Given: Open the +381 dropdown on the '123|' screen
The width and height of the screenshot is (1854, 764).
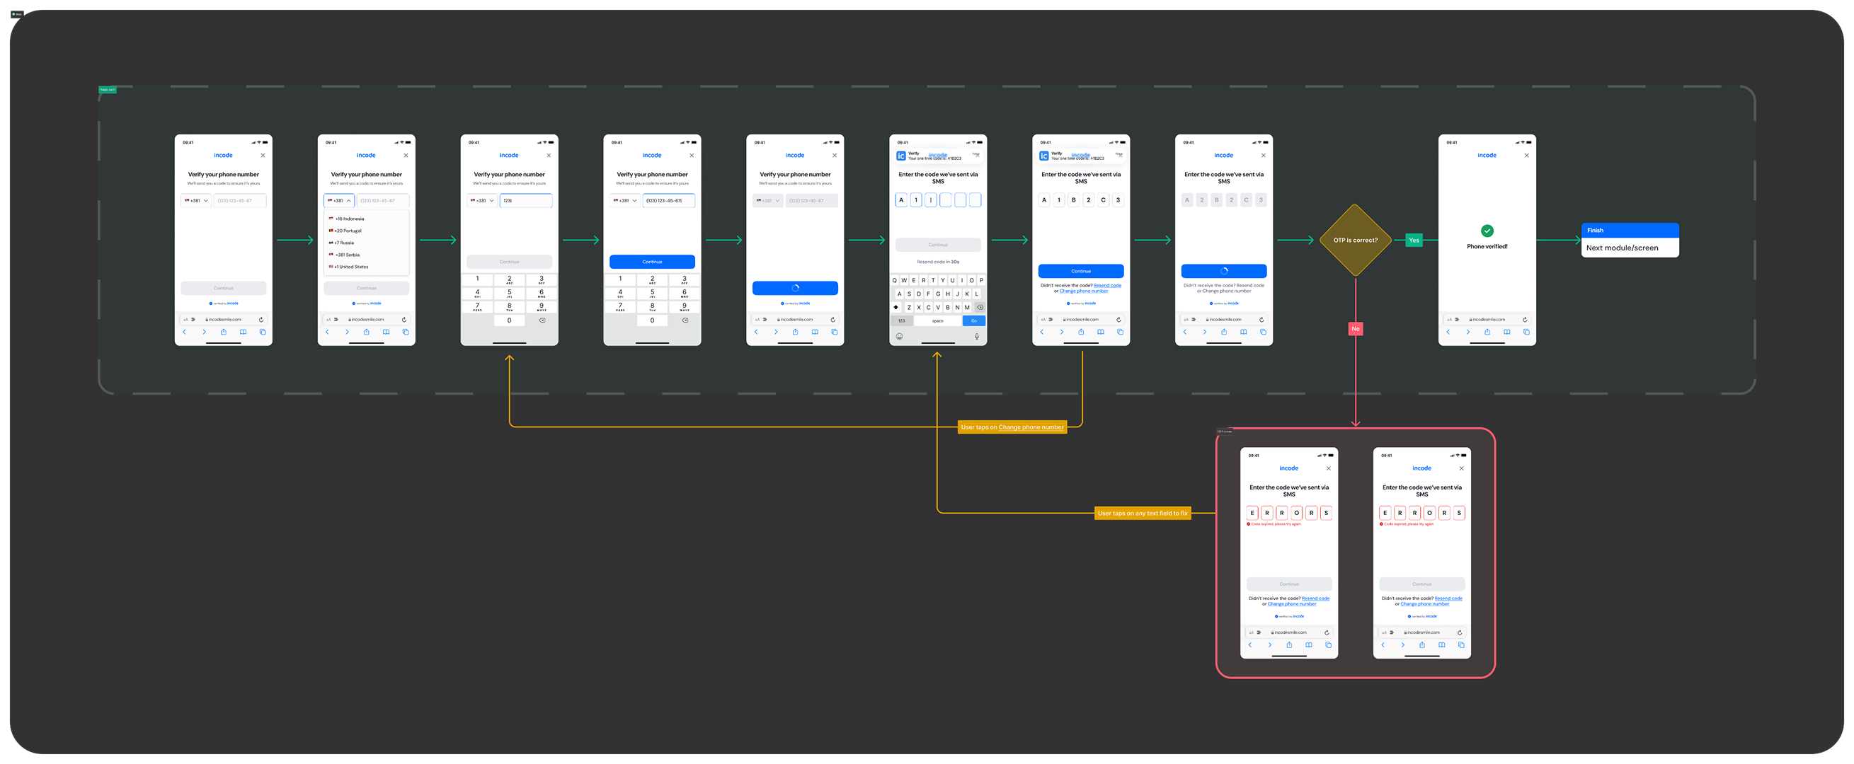Looking at the screenshot, I should pos(481,201).
